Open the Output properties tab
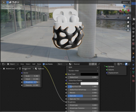Image resolution: width=136 pixels, height=112 pixels. 134,32
